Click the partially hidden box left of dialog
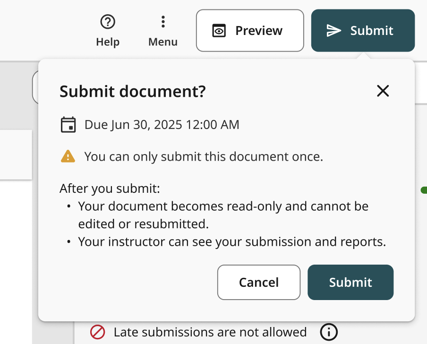Screen dimensions: 427x344 (x=35, y=87)
